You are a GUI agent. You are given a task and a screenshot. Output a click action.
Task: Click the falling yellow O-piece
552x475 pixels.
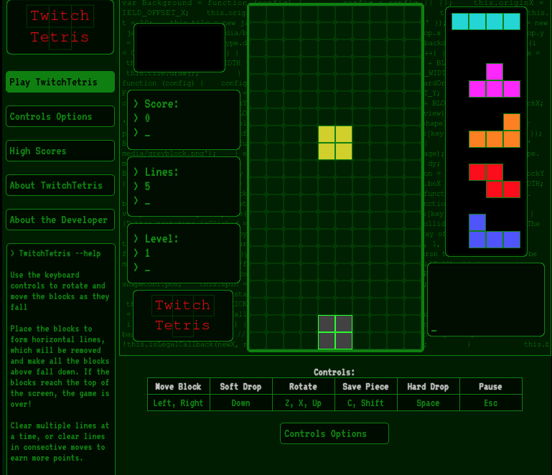[x=335, y=143]
